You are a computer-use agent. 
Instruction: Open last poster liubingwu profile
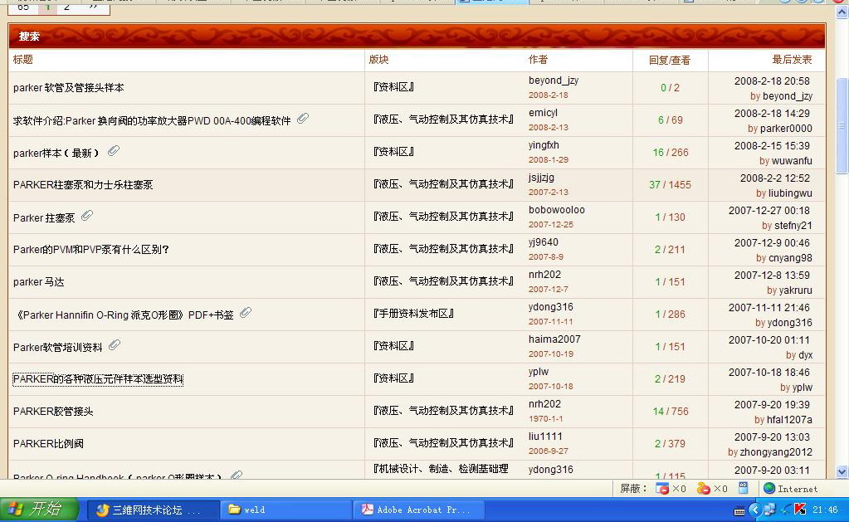coord(791,193)
